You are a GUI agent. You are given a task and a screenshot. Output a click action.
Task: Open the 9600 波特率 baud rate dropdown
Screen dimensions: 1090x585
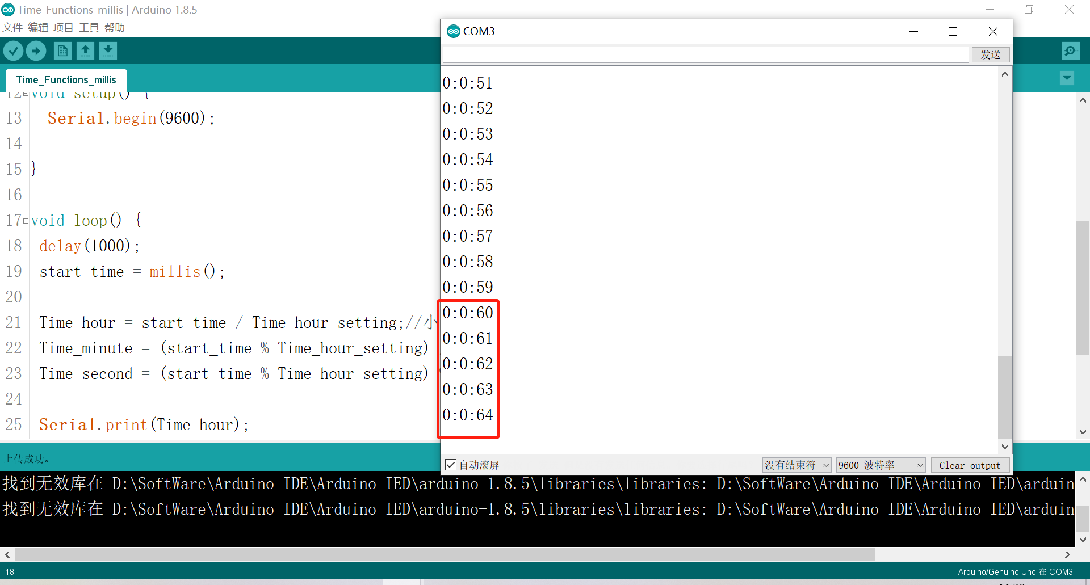[879, 465]
